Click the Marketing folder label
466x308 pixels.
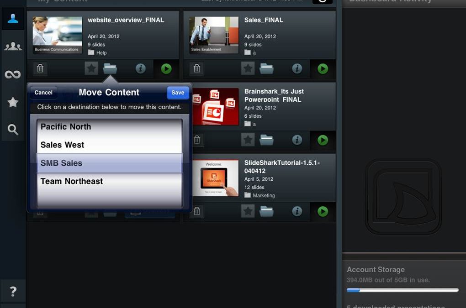(264, 196)
